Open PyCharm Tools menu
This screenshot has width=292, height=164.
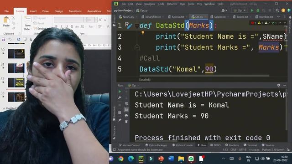point(191,4)
